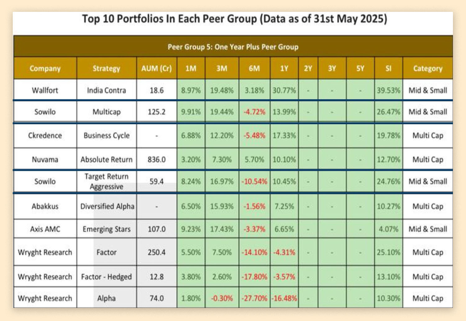The width and height of the screenshot is (466, 321).
Task: Click the Company column header
Action: point(45,68)
